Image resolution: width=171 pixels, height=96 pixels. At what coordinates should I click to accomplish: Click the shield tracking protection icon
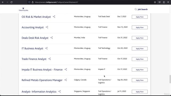coord(29,2)
